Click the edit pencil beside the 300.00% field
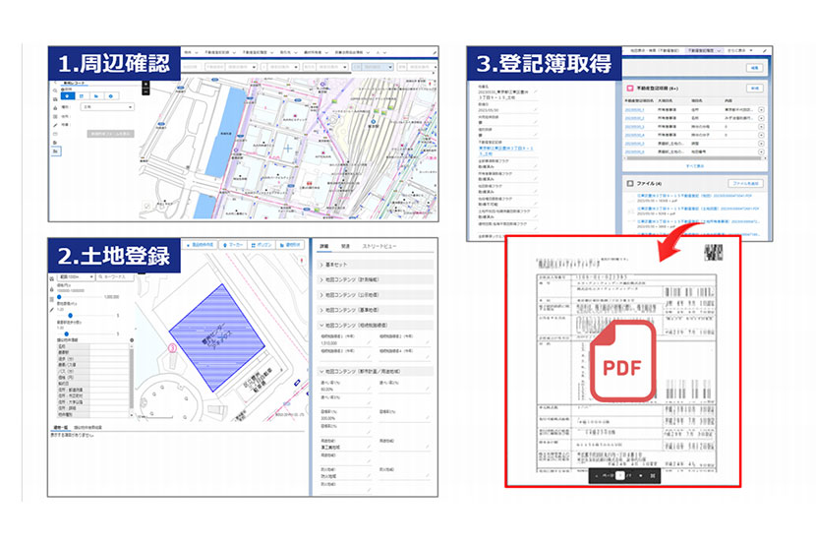Image resolution: width=816 pixels, height=545 pixels. [x=369, y=418]
